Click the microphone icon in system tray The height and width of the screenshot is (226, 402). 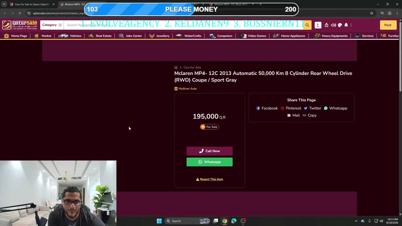pyautogui.click(x=369, y=221)
